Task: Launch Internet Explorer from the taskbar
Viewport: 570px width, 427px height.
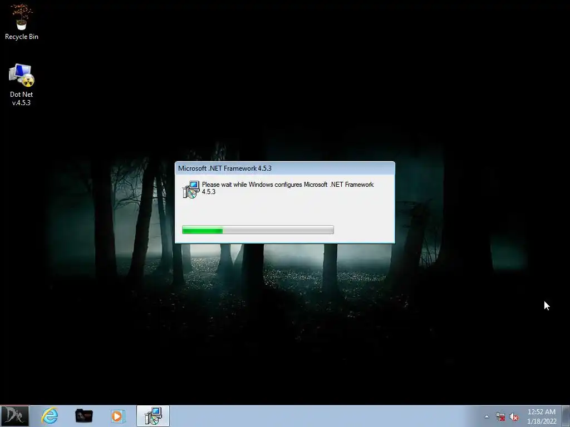Action: 50,416
